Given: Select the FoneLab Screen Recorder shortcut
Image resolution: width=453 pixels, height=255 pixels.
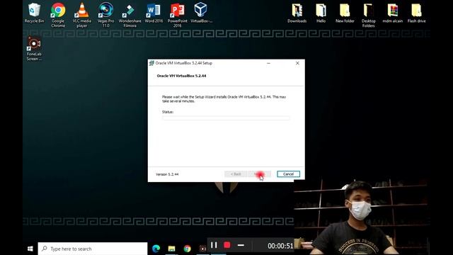Looking at the screenshot, I should pyautogui.click(x=34, y=49).
